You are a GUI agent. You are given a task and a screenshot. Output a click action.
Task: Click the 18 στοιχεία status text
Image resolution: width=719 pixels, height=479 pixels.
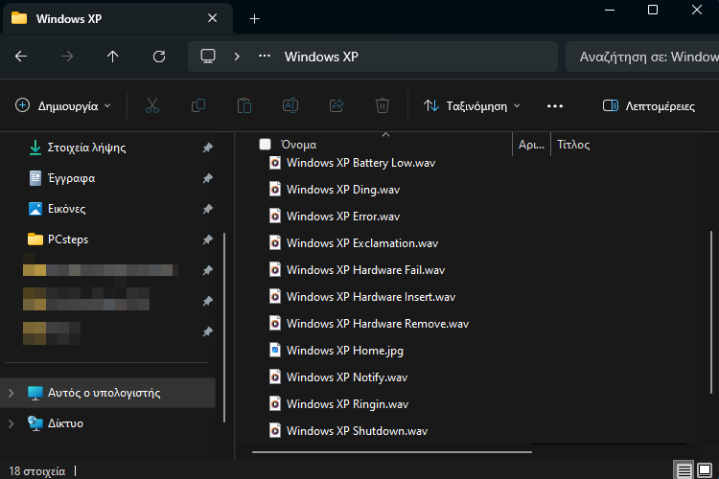click(37, 471)
